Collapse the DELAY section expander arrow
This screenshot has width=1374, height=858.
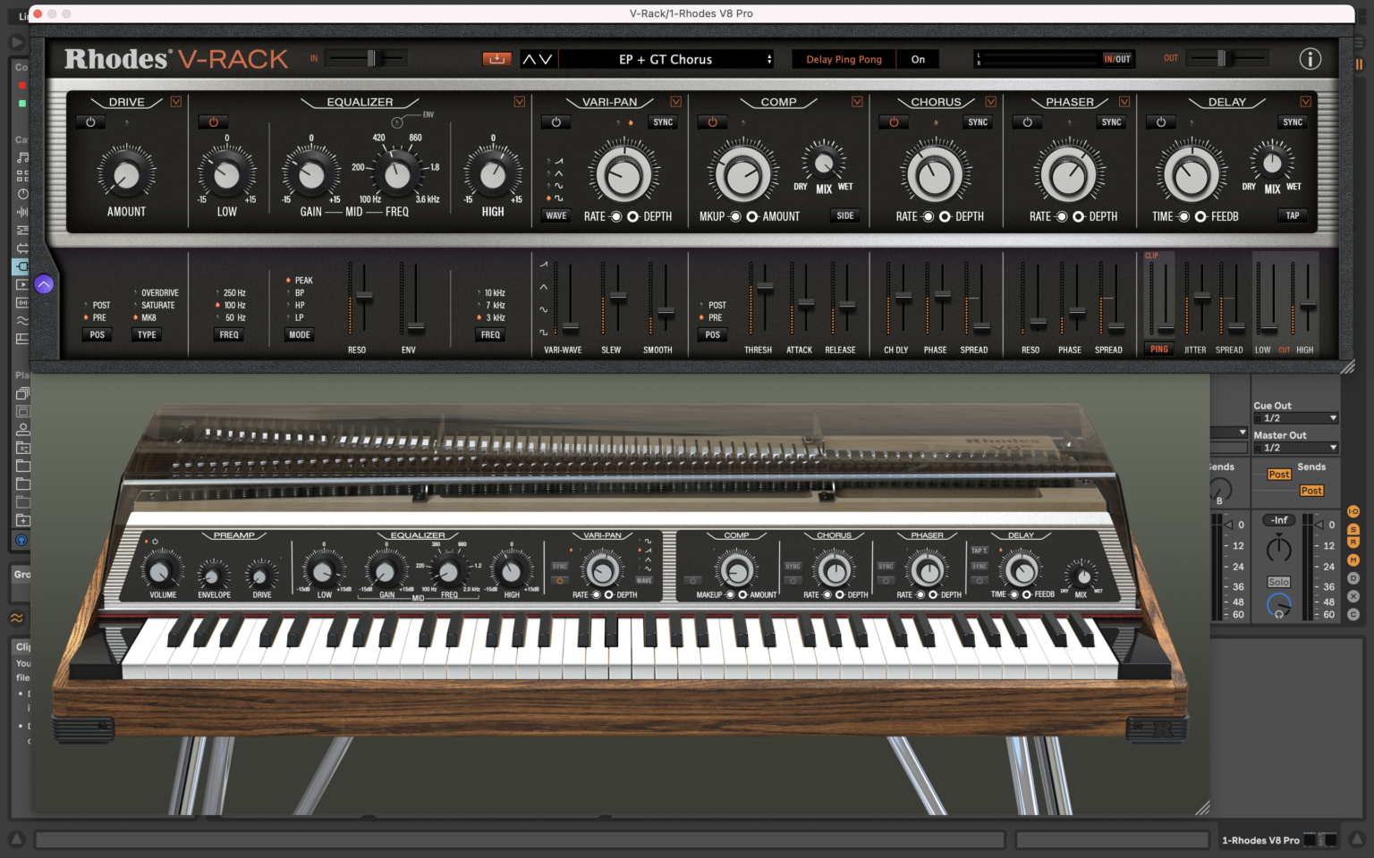1306,102
